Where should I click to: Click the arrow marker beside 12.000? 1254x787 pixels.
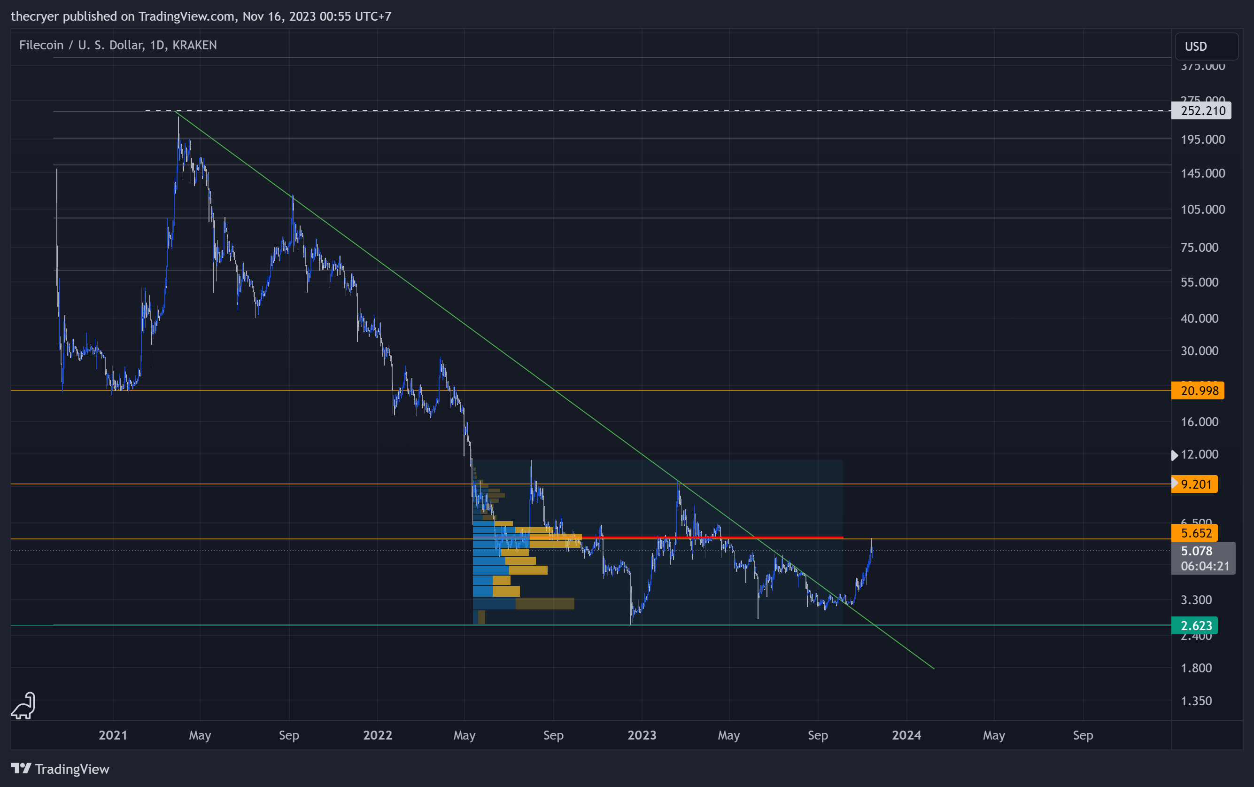[1174, 455]
